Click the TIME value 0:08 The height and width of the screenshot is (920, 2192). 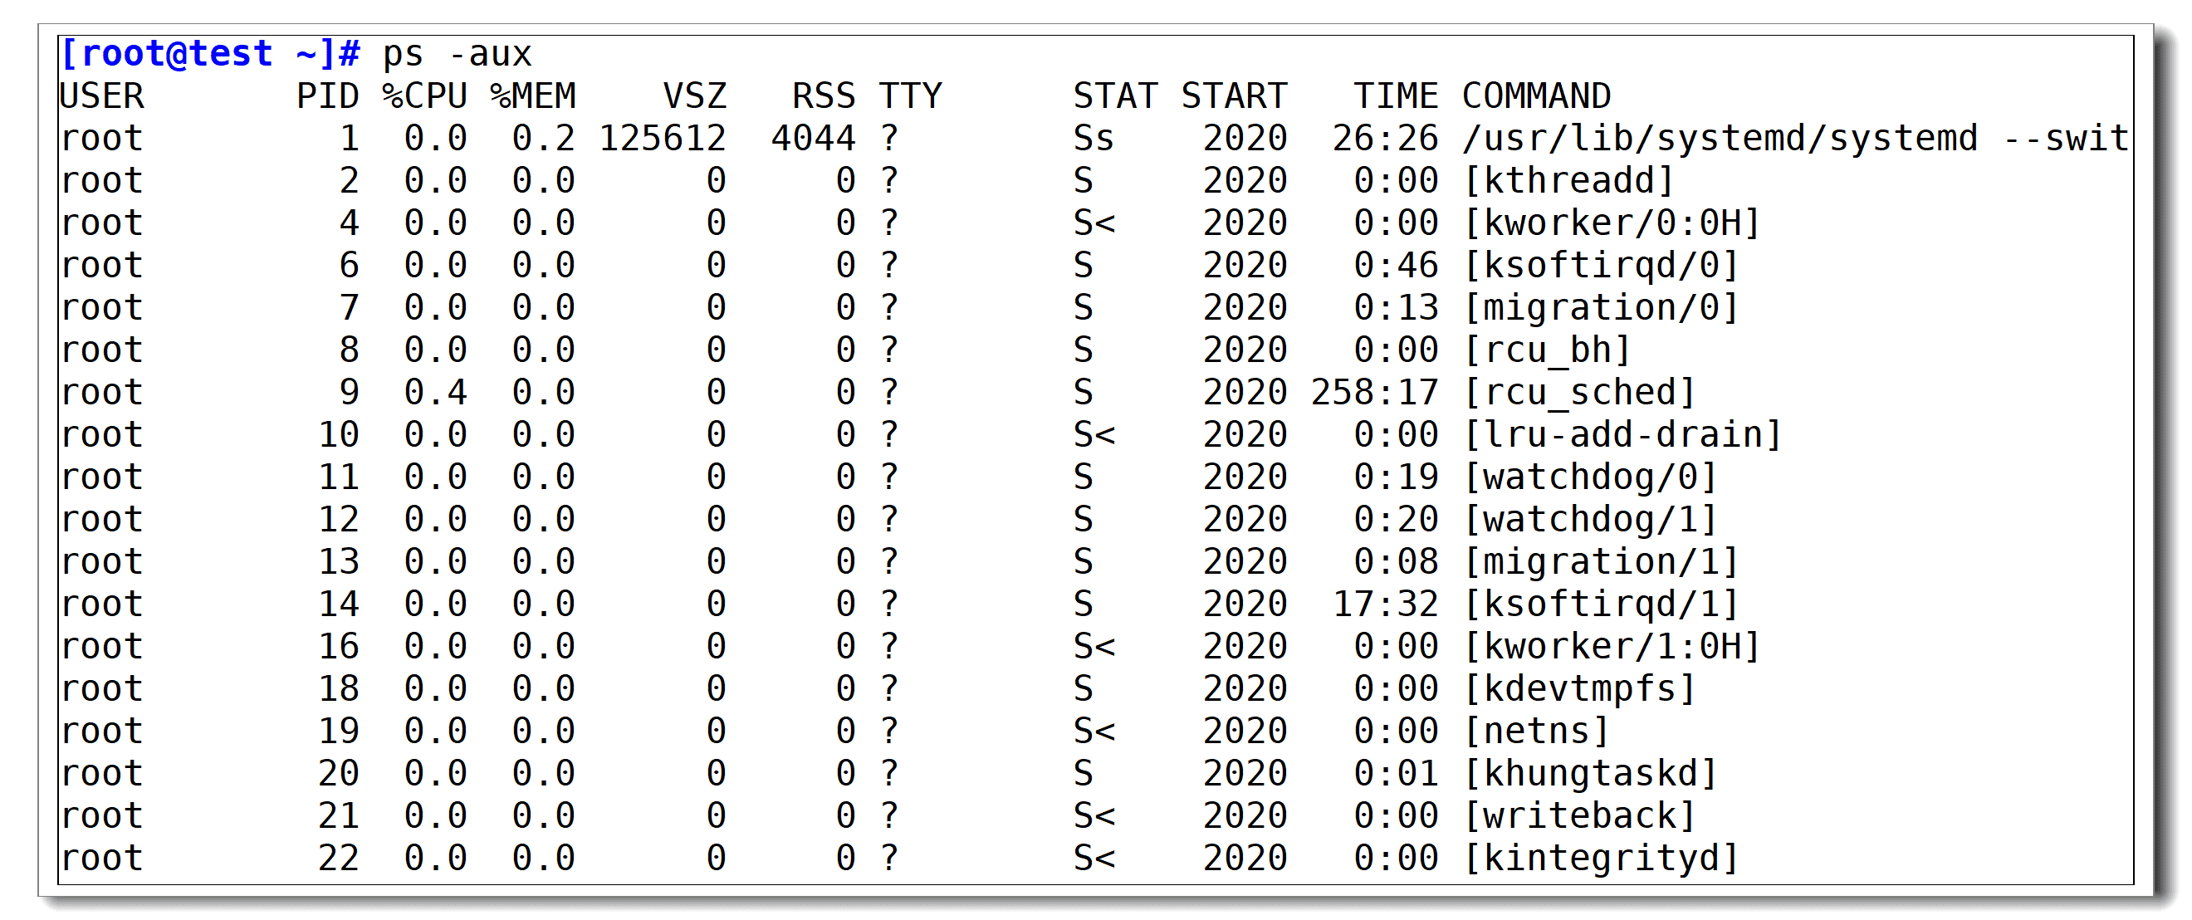point(1396,561)
